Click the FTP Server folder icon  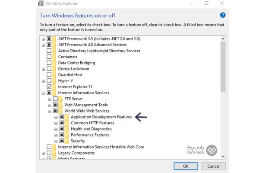coord(61,99)
